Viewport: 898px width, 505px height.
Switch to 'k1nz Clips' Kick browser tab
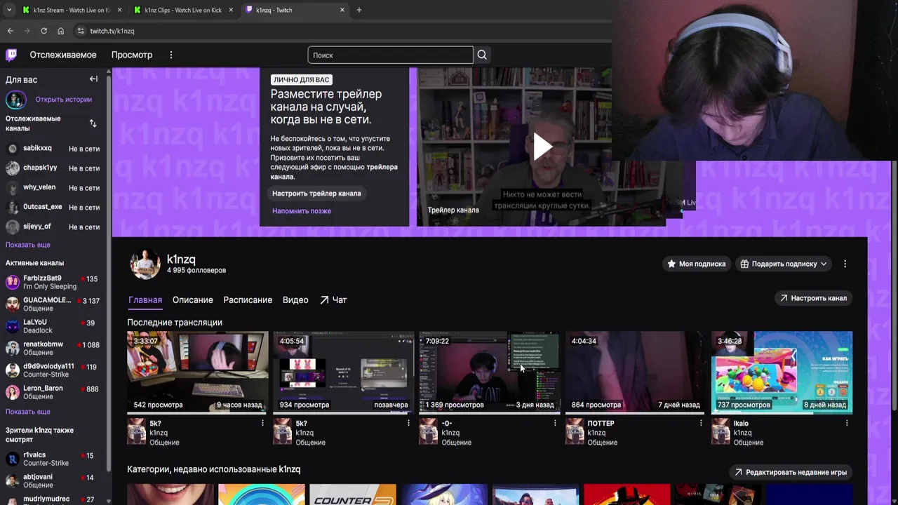[x=182, y=10]
